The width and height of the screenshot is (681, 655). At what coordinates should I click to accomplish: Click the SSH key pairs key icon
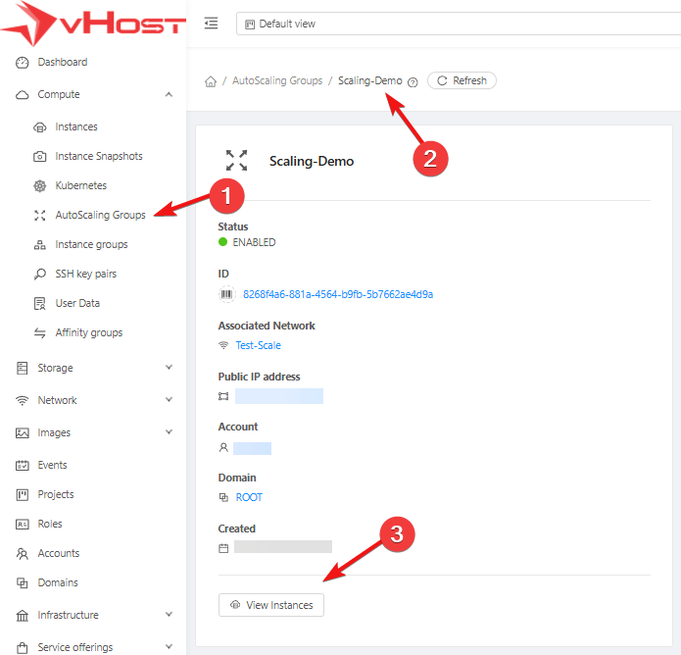point(40,275)
